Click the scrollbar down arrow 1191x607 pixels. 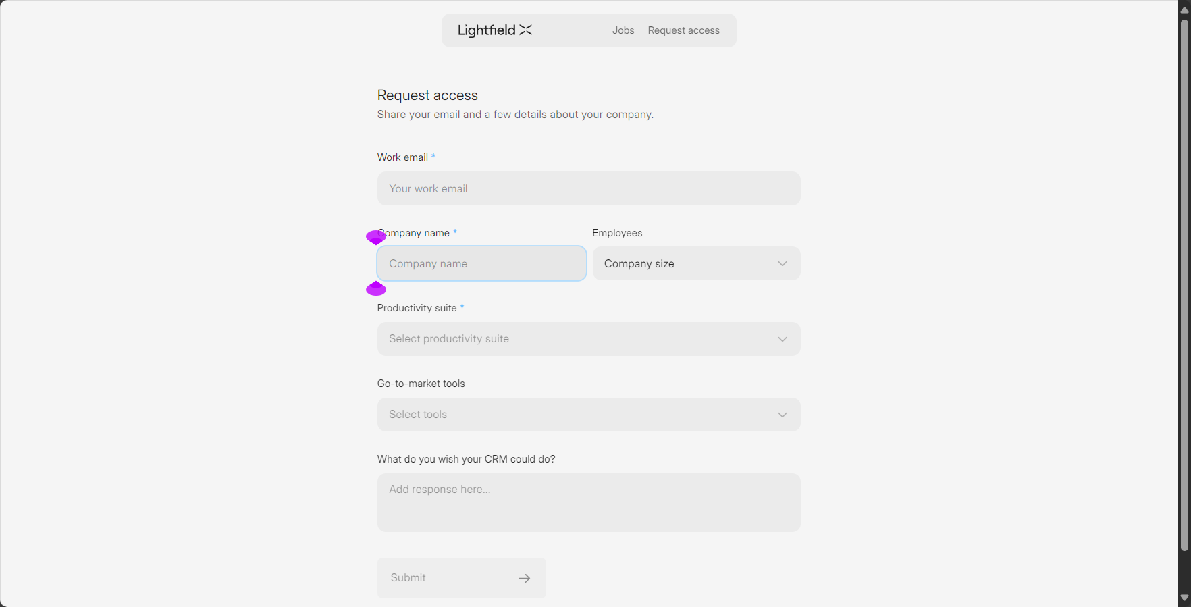click(1184, 598)
